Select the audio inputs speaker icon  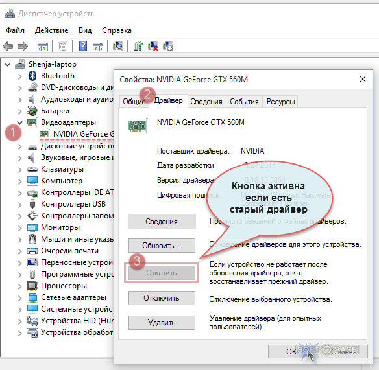click(32, 99)
